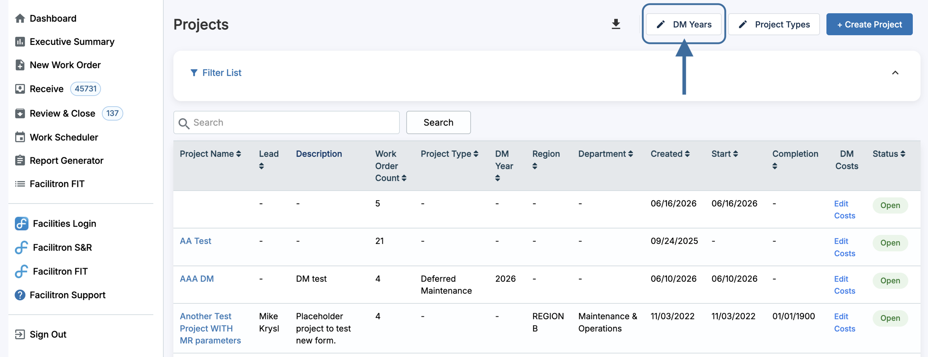Sort by Work Order Count
Image resolution: width=928 pixels, height=357 pixels.
404,178
